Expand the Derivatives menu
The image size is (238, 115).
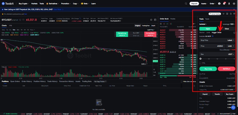pyautogui.click(x=53, y=3)
